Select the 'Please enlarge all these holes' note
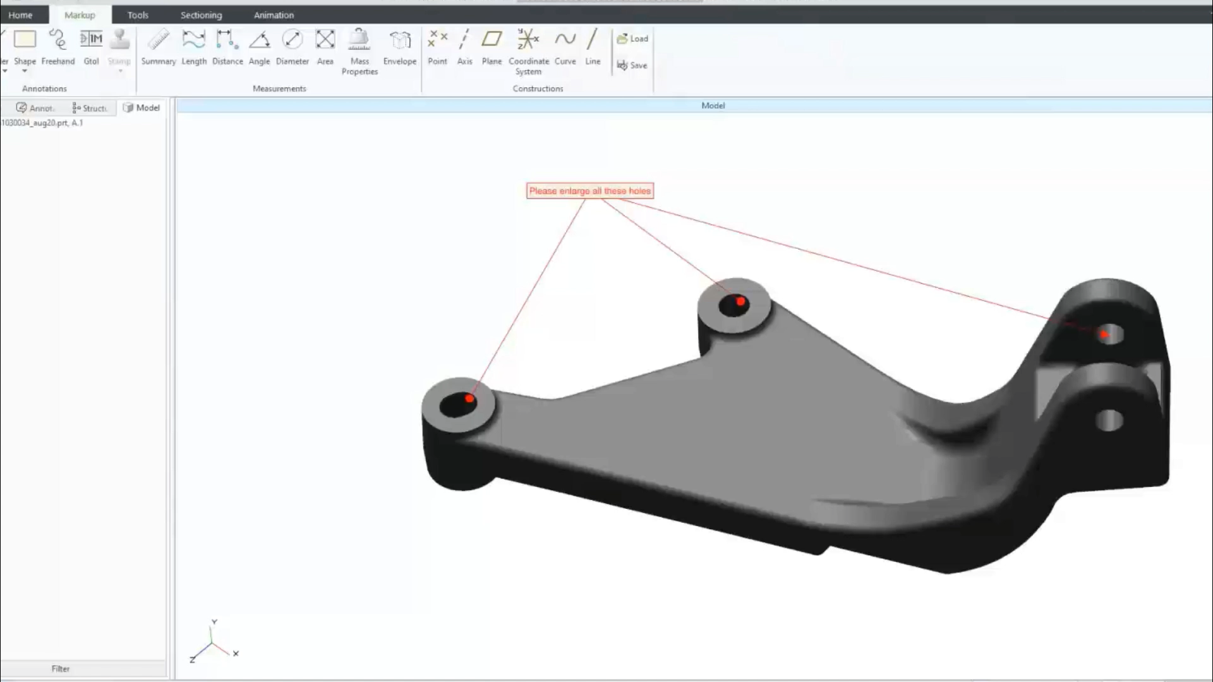Image resolution: width=1213 pixels, height=682 pixels. 590,191
